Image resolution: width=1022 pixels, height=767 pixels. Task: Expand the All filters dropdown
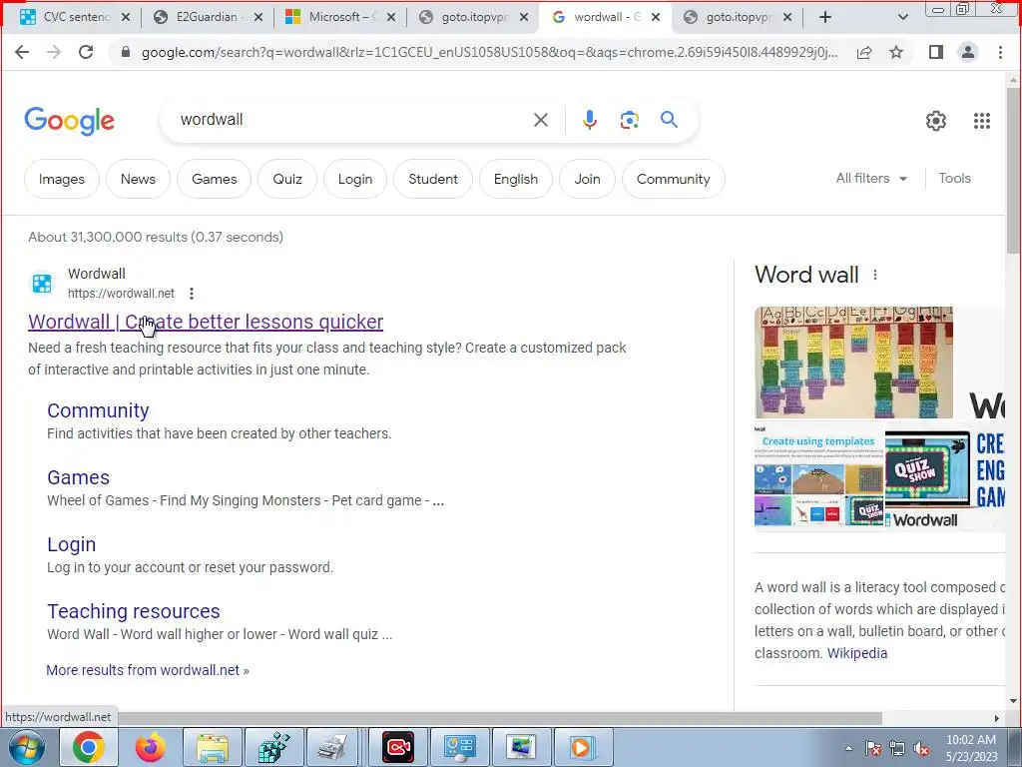(871, 178)
